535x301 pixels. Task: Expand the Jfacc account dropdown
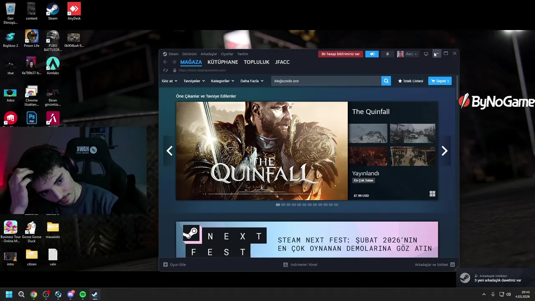click(407, 54)
